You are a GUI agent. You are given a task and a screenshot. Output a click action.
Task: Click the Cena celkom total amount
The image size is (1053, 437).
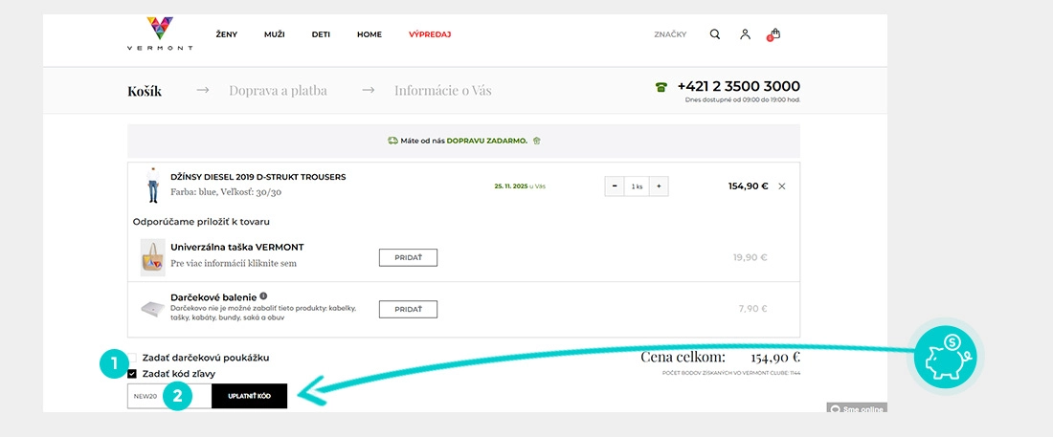(x=775, y=357)
